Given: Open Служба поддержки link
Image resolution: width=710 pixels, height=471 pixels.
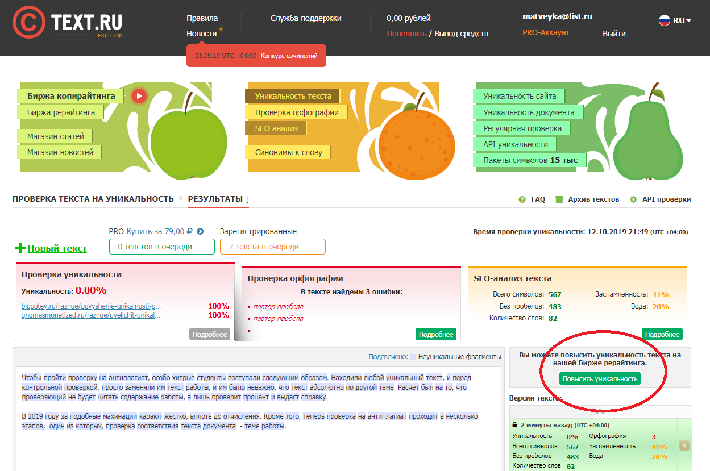Looking at the screenshot, I should (306, 18).
